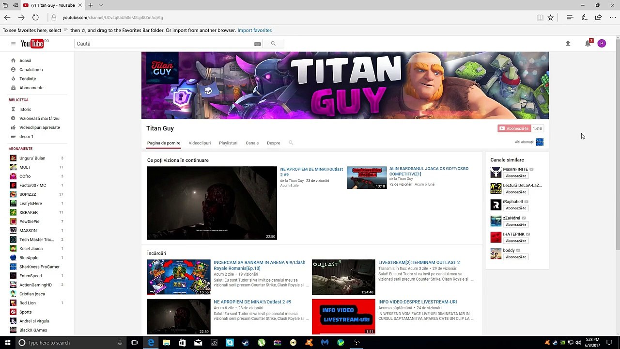The height and width of the screenshot is (349, 620).
Task: Open the Edge Hub icon
Action: (570, 17)
